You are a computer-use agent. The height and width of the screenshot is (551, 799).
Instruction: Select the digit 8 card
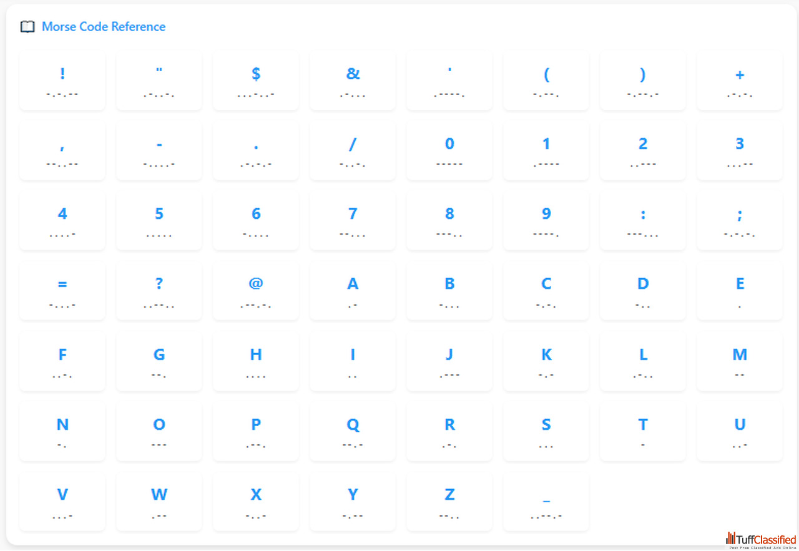(449, 222)
